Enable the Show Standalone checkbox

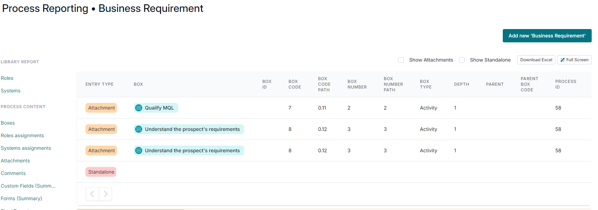pyautogui.click(x=462, y=60)
